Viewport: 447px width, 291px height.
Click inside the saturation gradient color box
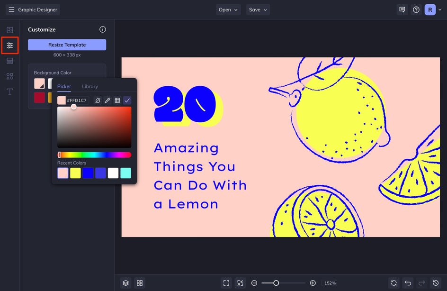[x=94, y=127]
